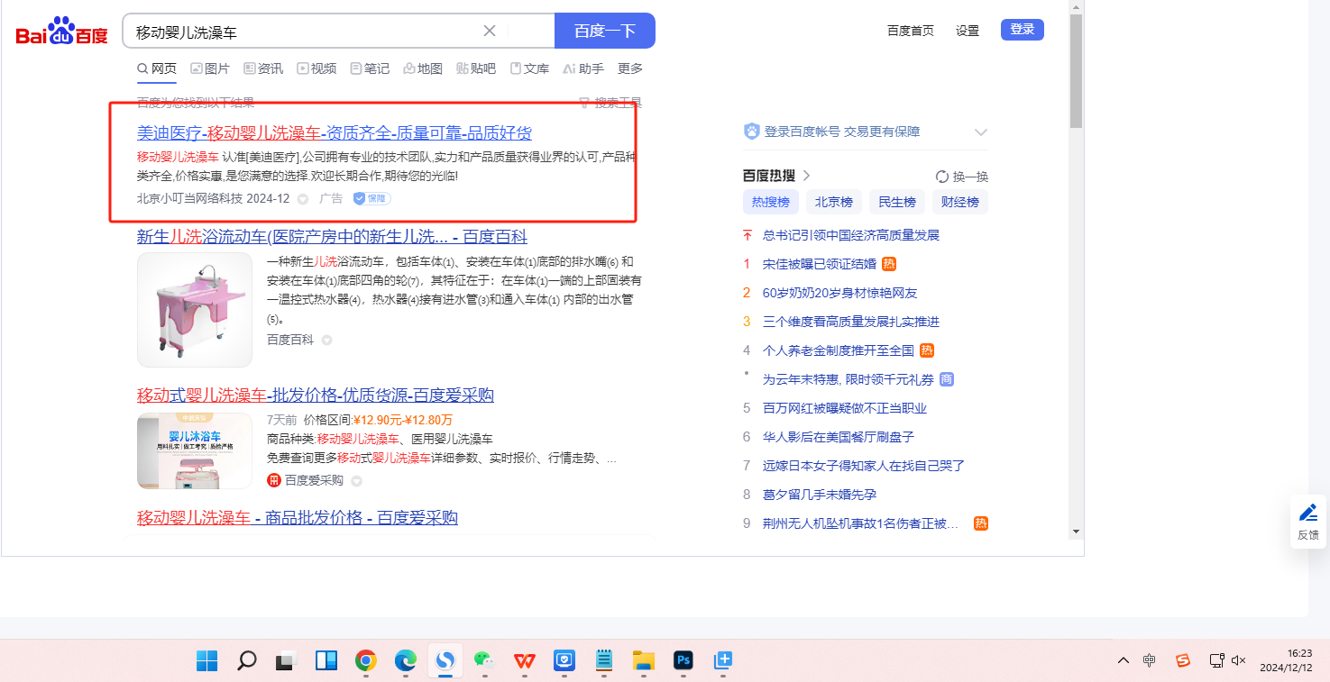Image resolution: width=1330 pixels, height=682 pixels.
Task: Click the blue 登录 login button
Action: 1022,30
